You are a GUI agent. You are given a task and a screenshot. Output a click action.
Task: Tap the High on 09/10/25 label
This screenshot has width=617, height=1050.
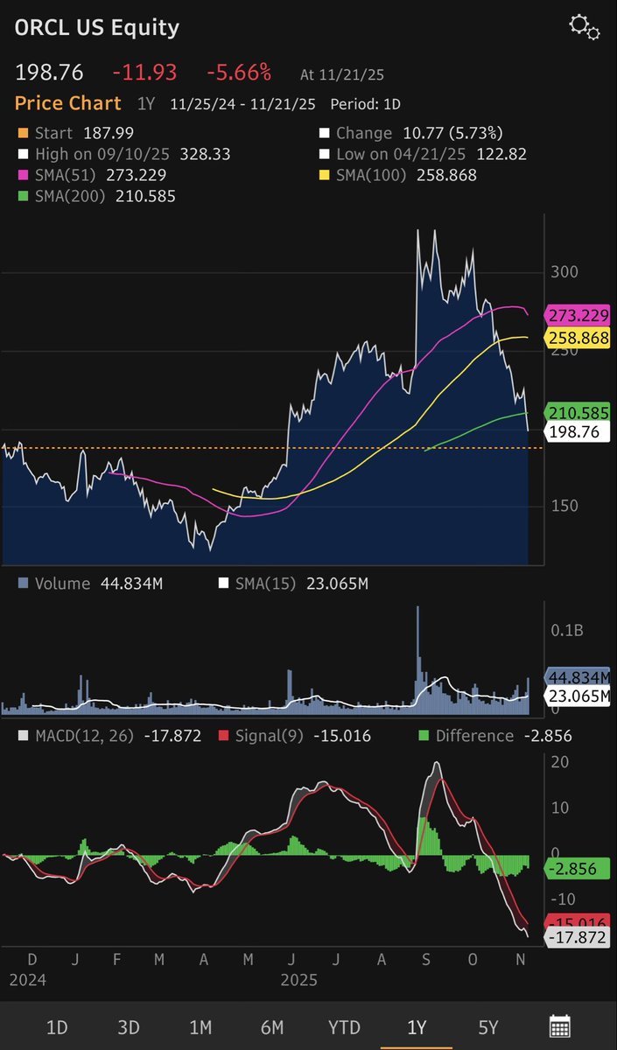105,154
